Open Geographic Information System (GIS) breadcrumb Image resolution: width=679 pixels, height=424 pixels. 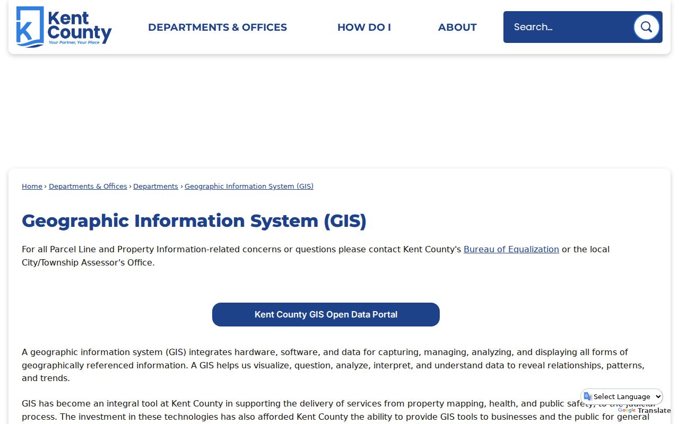[x=249, y=187]
